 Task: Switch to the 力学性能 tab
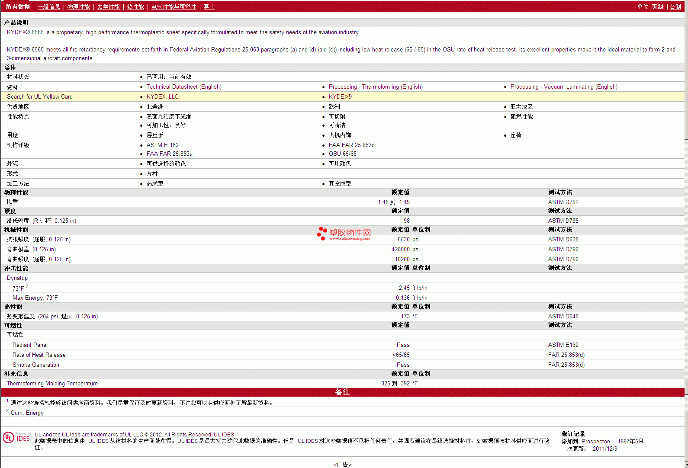pyautogui.click(x=108, y=7)
